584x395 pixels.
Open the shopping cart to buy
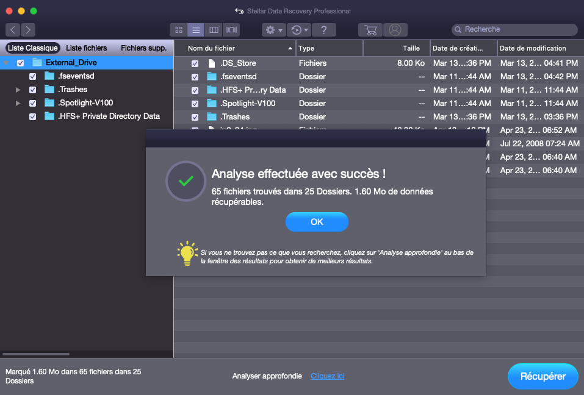[x=370, y=30]
